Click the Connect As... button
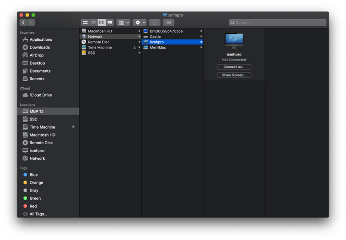 pos(234,67)
